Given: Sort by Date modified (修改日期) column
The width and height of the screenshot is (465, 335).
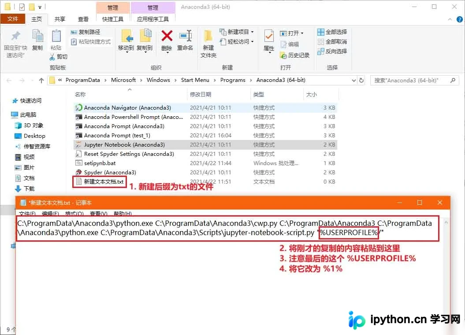Looking at the screenshot, I should point(219,94).
